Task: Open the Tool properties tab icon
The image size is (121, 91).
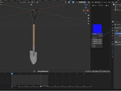Action: 112,25
